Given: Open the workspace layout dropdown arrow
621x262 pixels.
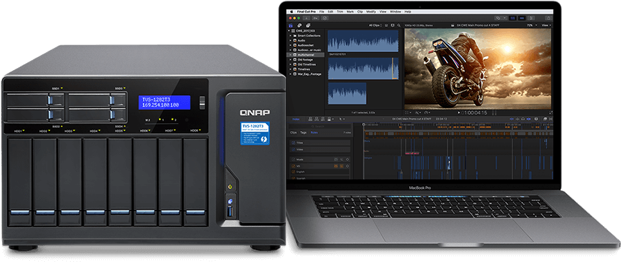Looking at the screenshot, I should (505, 18).
